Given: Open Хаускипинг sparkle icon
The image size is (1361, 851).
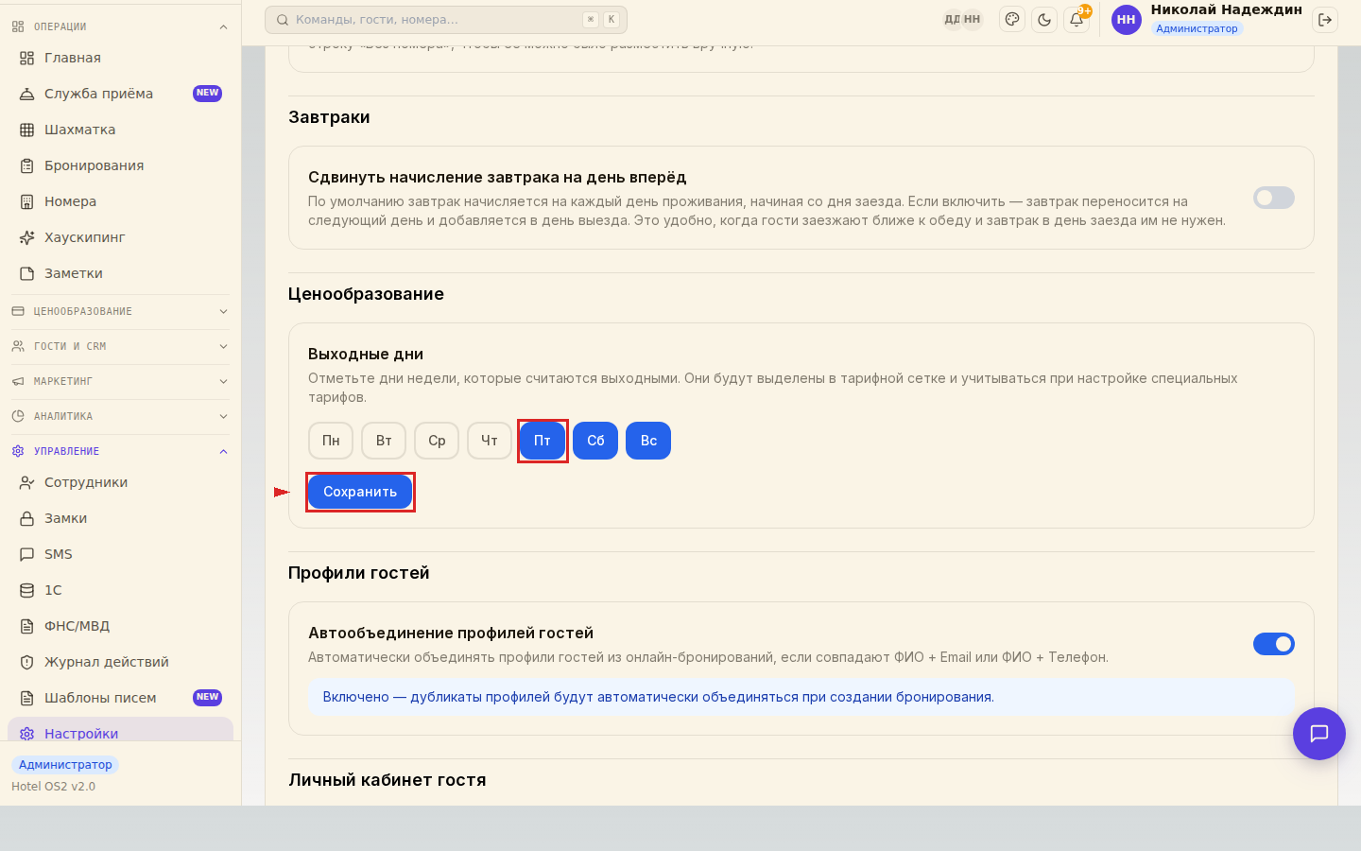Looking at the screenshot, I should click(x=26, y=237).
